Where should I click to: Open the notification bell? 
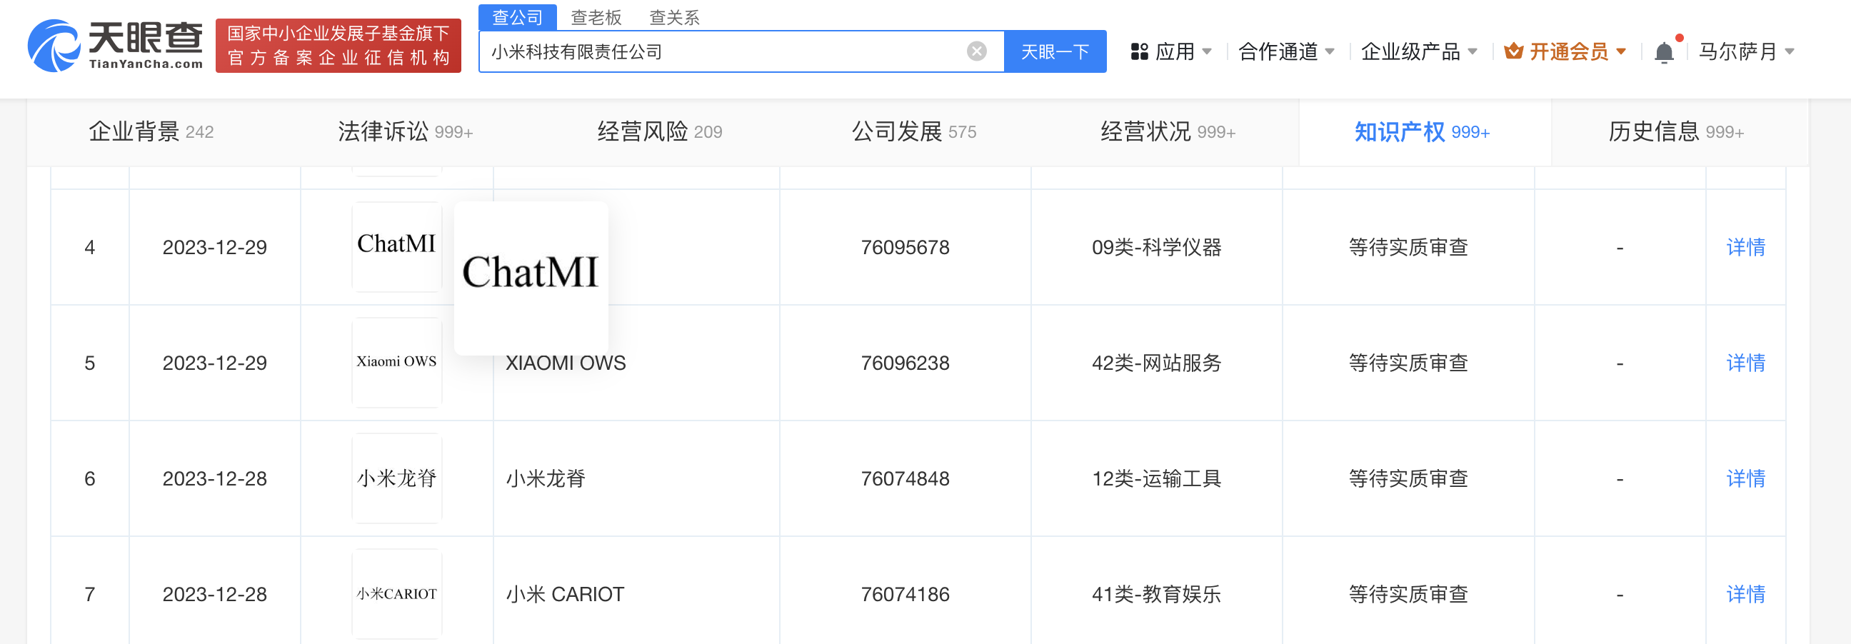1665,50
